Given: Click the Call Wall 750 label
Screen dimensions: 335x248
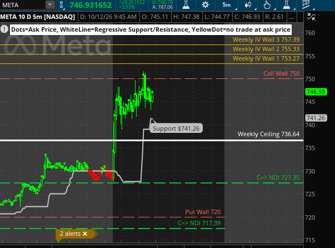Looking at the screenshot, I should coord(281,73).
